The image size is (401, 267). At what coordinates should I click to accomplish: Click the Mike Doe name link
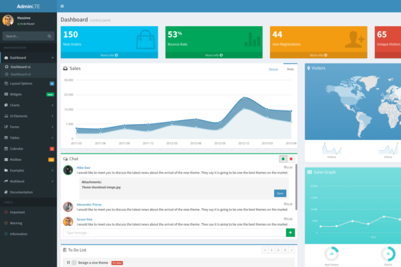84,168
